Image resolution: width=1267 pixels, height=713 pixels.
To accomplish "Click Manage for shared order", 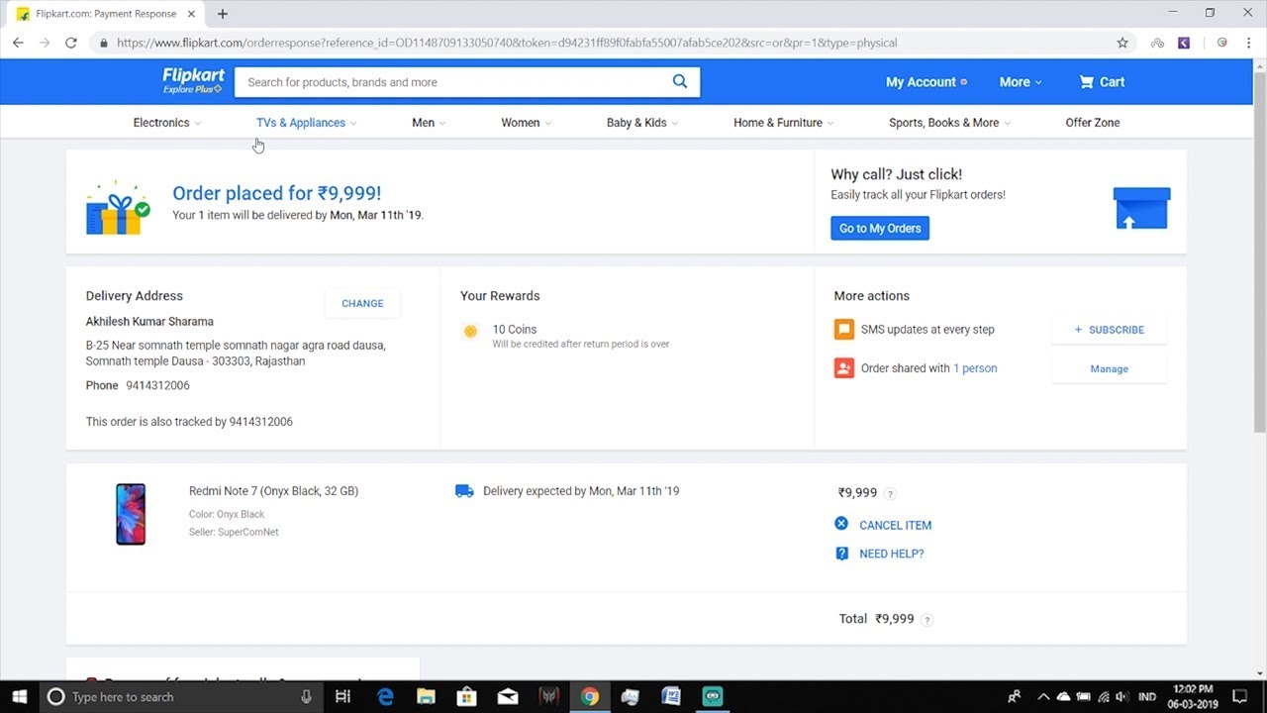I will tap(1109, 368).
